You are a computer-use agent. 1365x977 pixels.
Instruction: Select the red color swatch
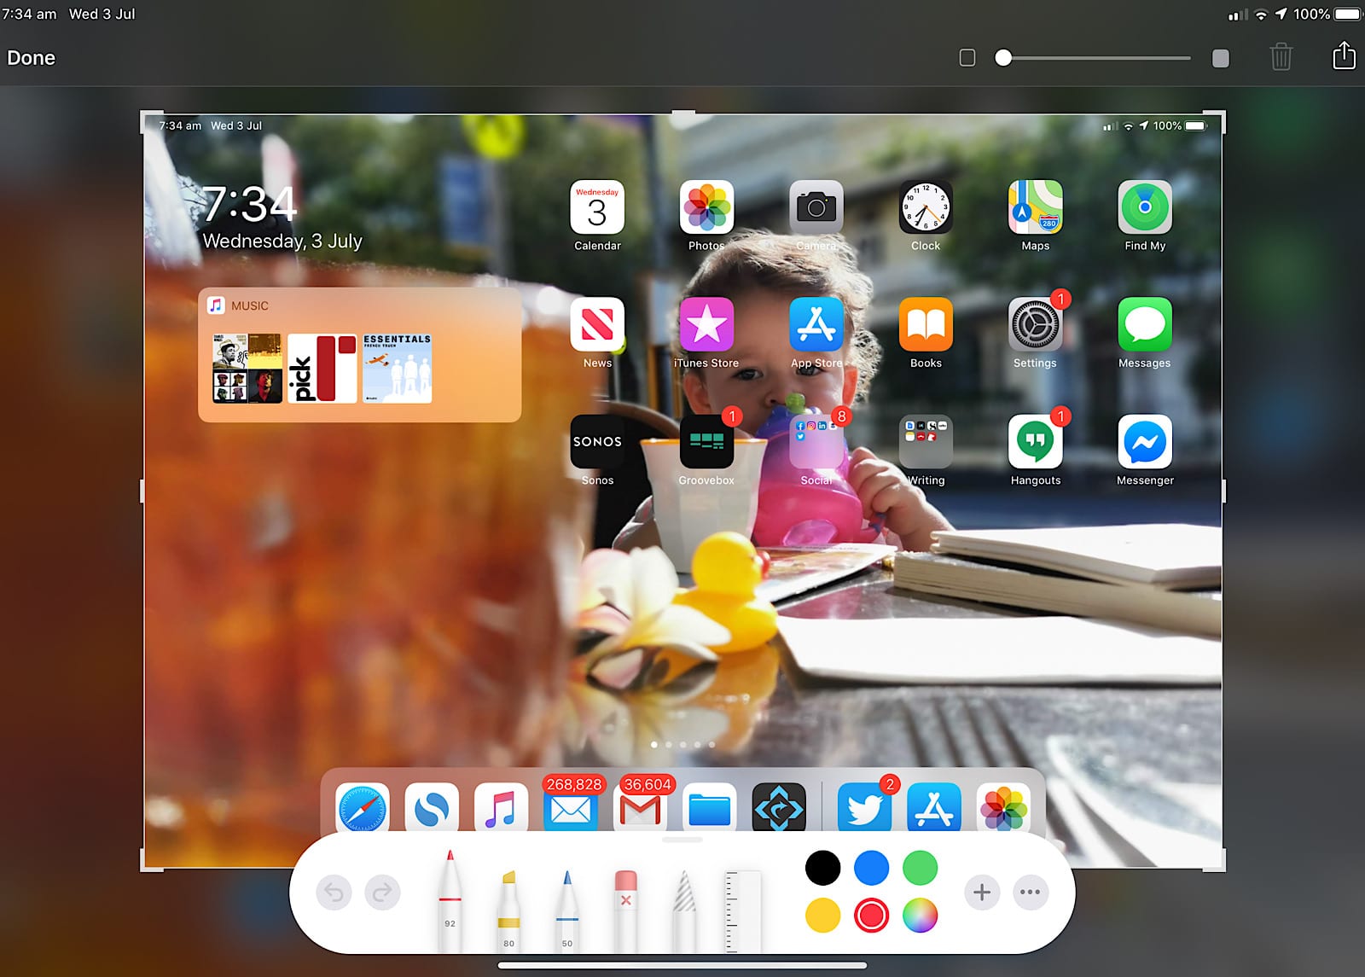coord(871,916)
